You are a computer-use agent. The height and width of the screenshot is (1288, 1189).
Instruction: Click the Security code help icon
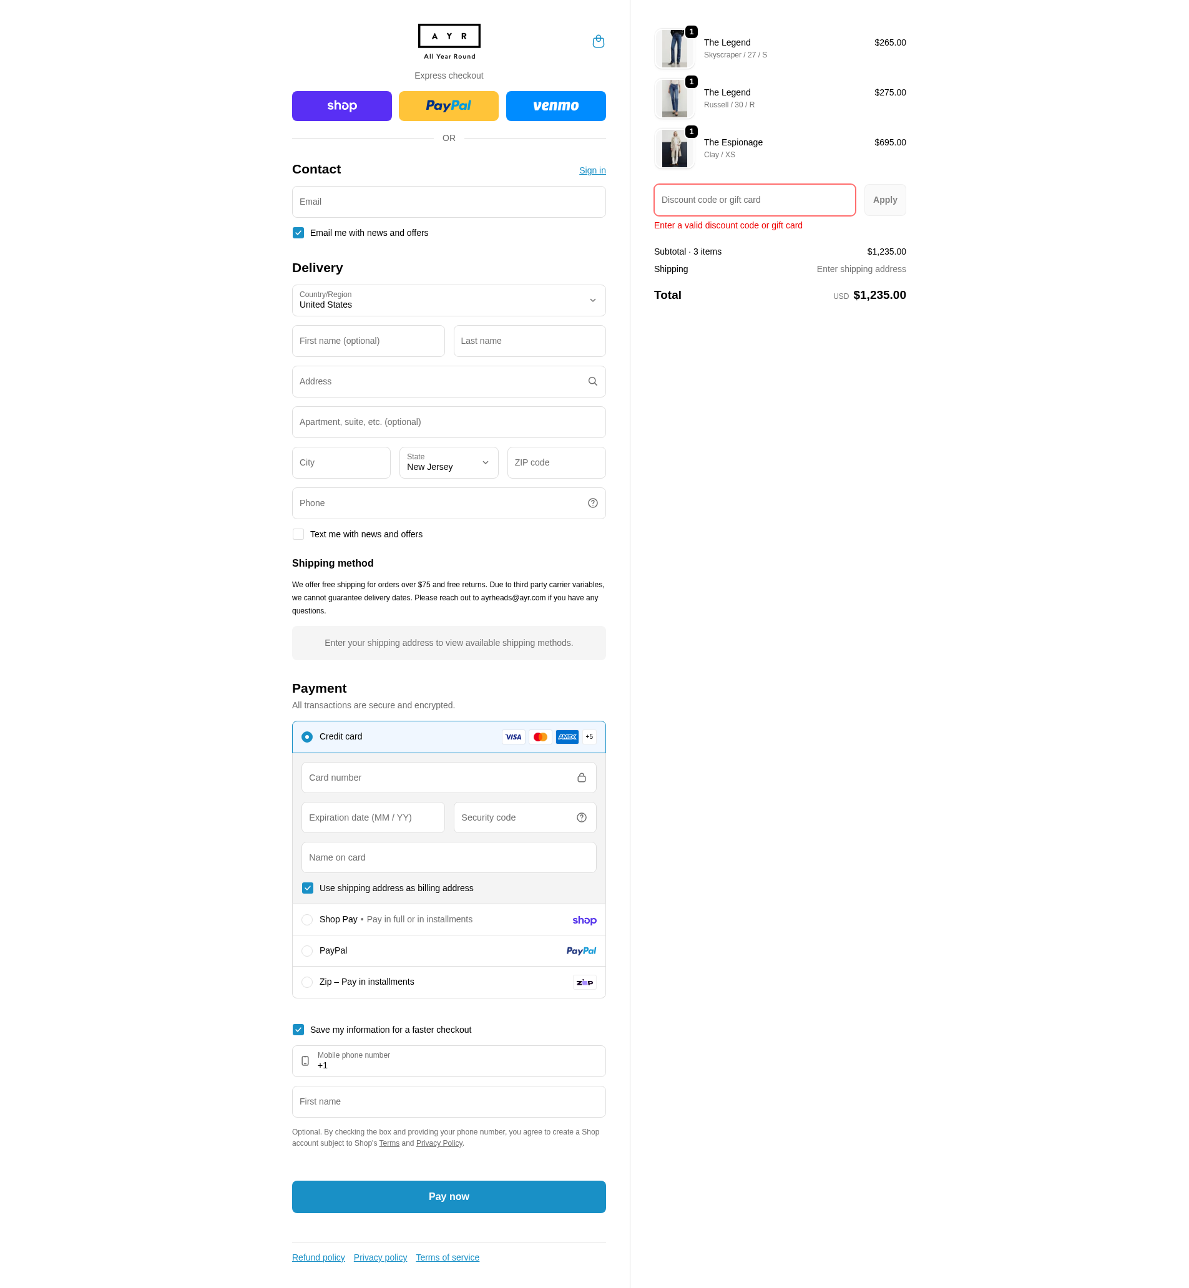pyautogui.click(x=581, y=817)
